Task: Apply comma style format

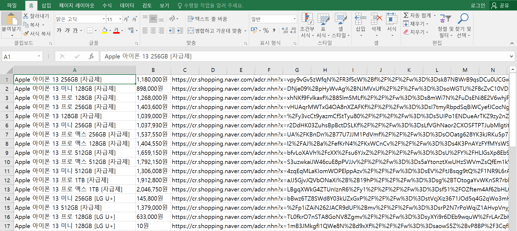Action: tap(274, 30)
